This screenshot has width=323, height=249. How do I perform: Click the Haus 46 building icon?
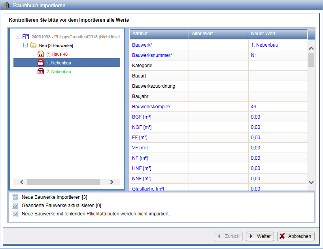(41, 54)
